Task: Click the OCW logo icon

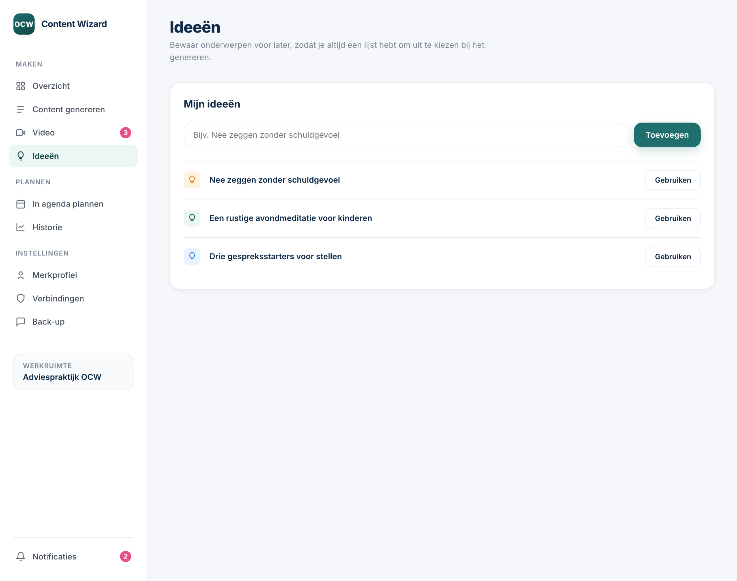Action: [24, 24]
